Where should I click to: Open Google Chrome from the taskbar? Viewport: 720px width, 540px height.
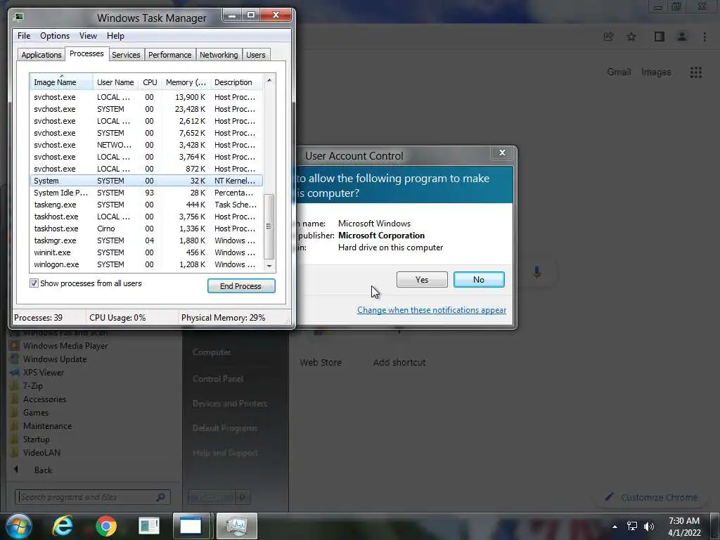pos(105,526)
